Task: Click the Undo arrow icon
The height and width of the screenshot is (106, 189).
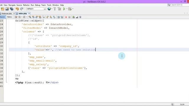Action: pos(17,9)
